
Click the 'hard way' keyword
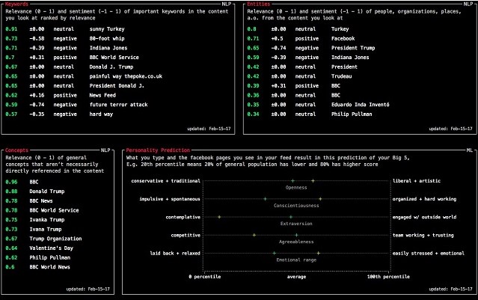pyautogui.click(x=101, y=114)
